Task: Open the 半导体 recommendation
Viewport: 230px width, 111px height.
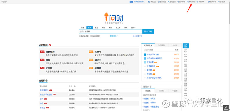Action: point(98,68)
